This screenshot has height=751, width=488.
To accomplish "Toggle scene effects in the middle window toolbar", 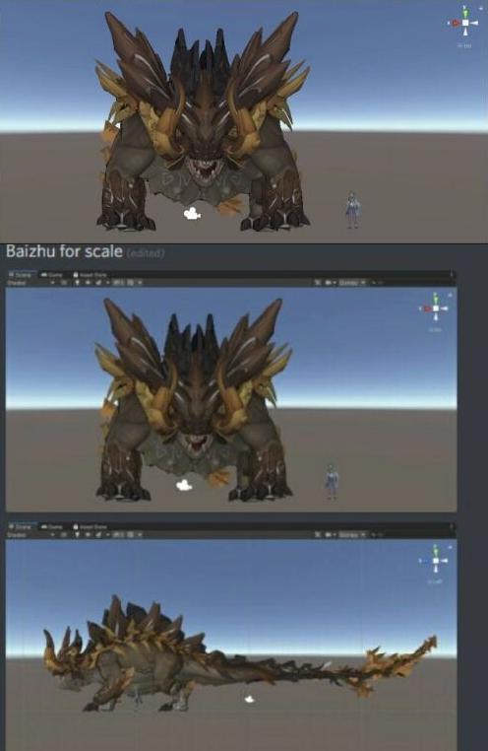I will pyautogui.click(x=101, y=283).
